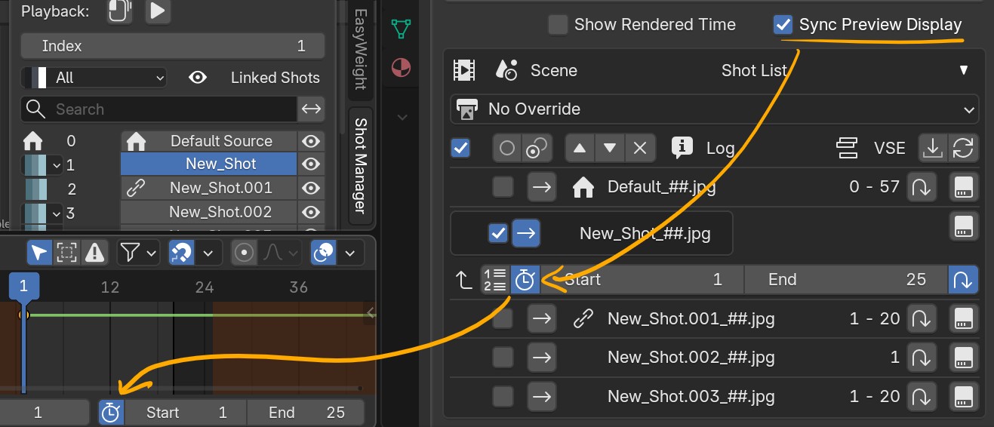Viewport: 994px width, 427px height.
Task: Move shot down with the down triangle
Action: (609, 148)
